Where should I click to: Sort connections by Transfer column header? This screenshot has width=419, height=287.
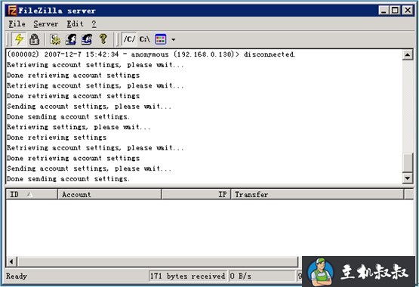317,194
